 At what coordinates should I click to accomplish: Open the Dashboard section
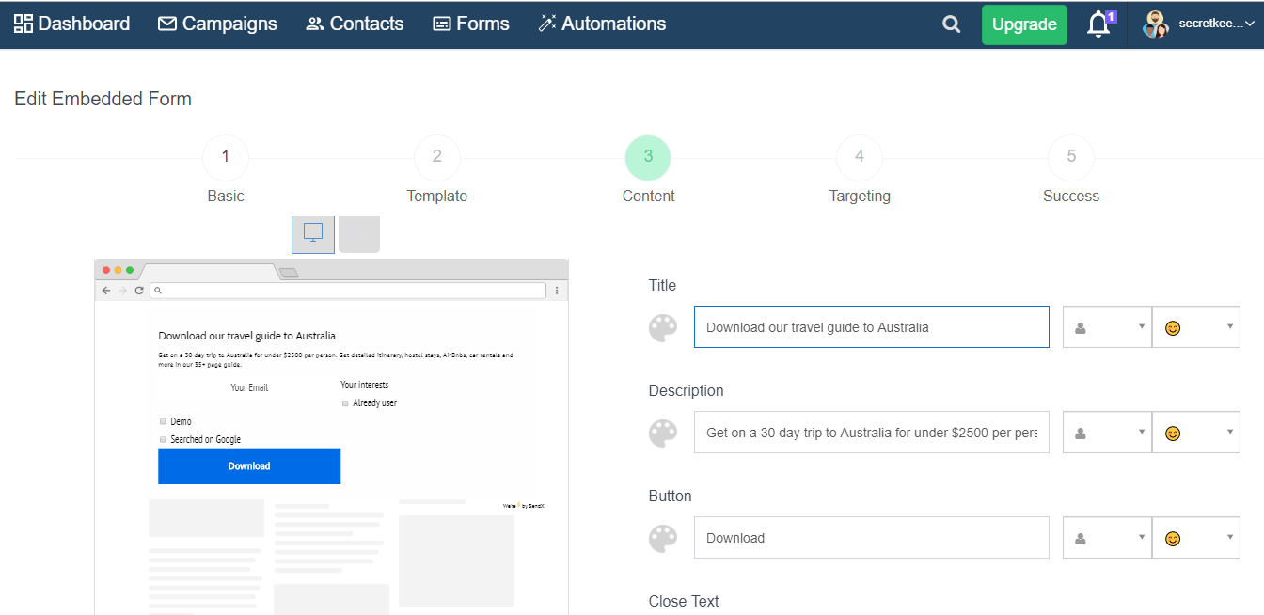(x=71, y=24)
